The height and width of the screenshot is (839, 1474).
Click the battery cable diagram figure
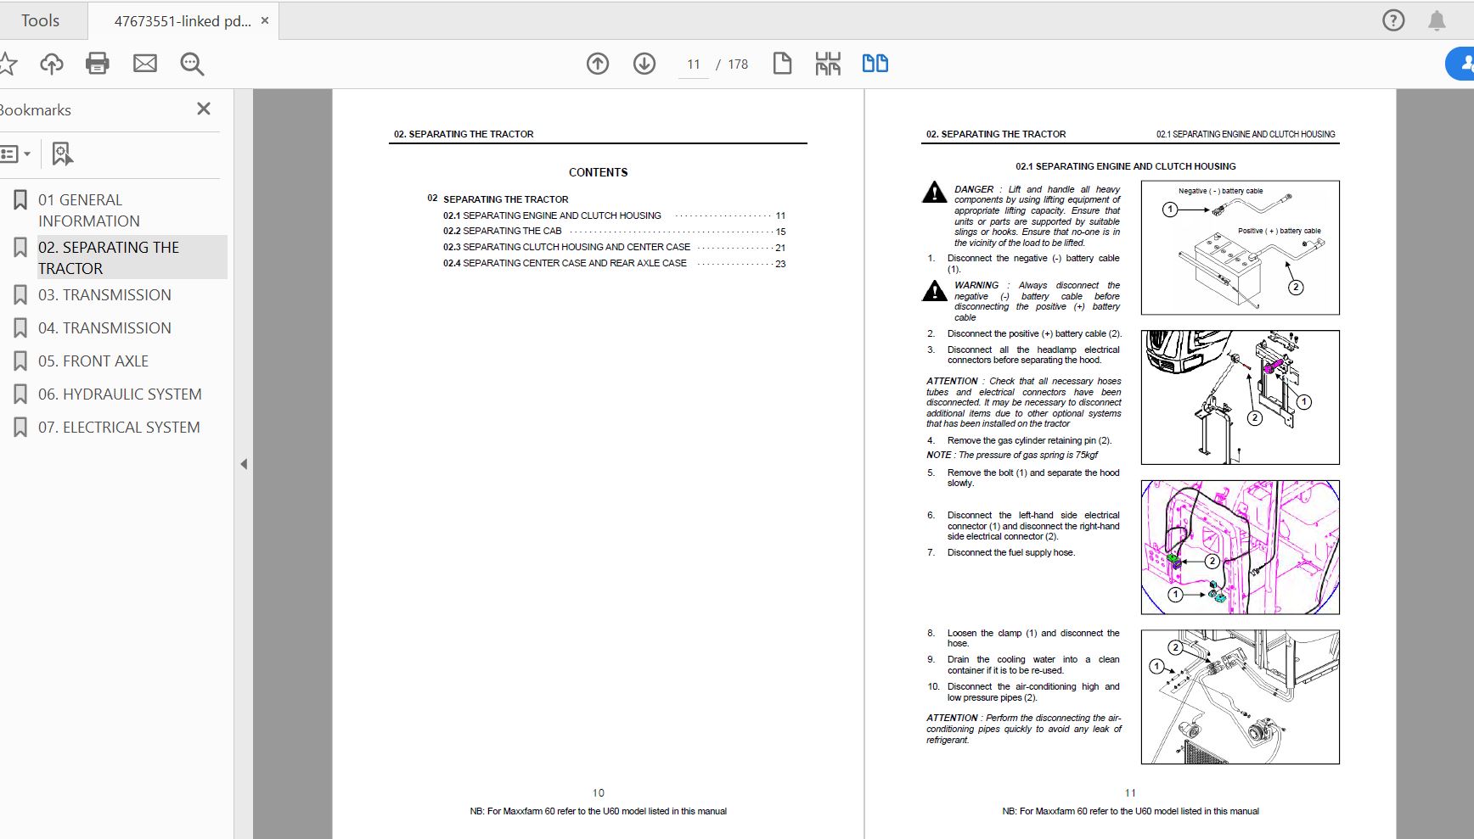pos(1240,248)
